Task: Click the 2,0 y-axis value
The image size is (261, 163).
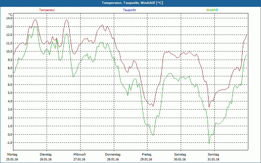Action: tap(10, 118)
